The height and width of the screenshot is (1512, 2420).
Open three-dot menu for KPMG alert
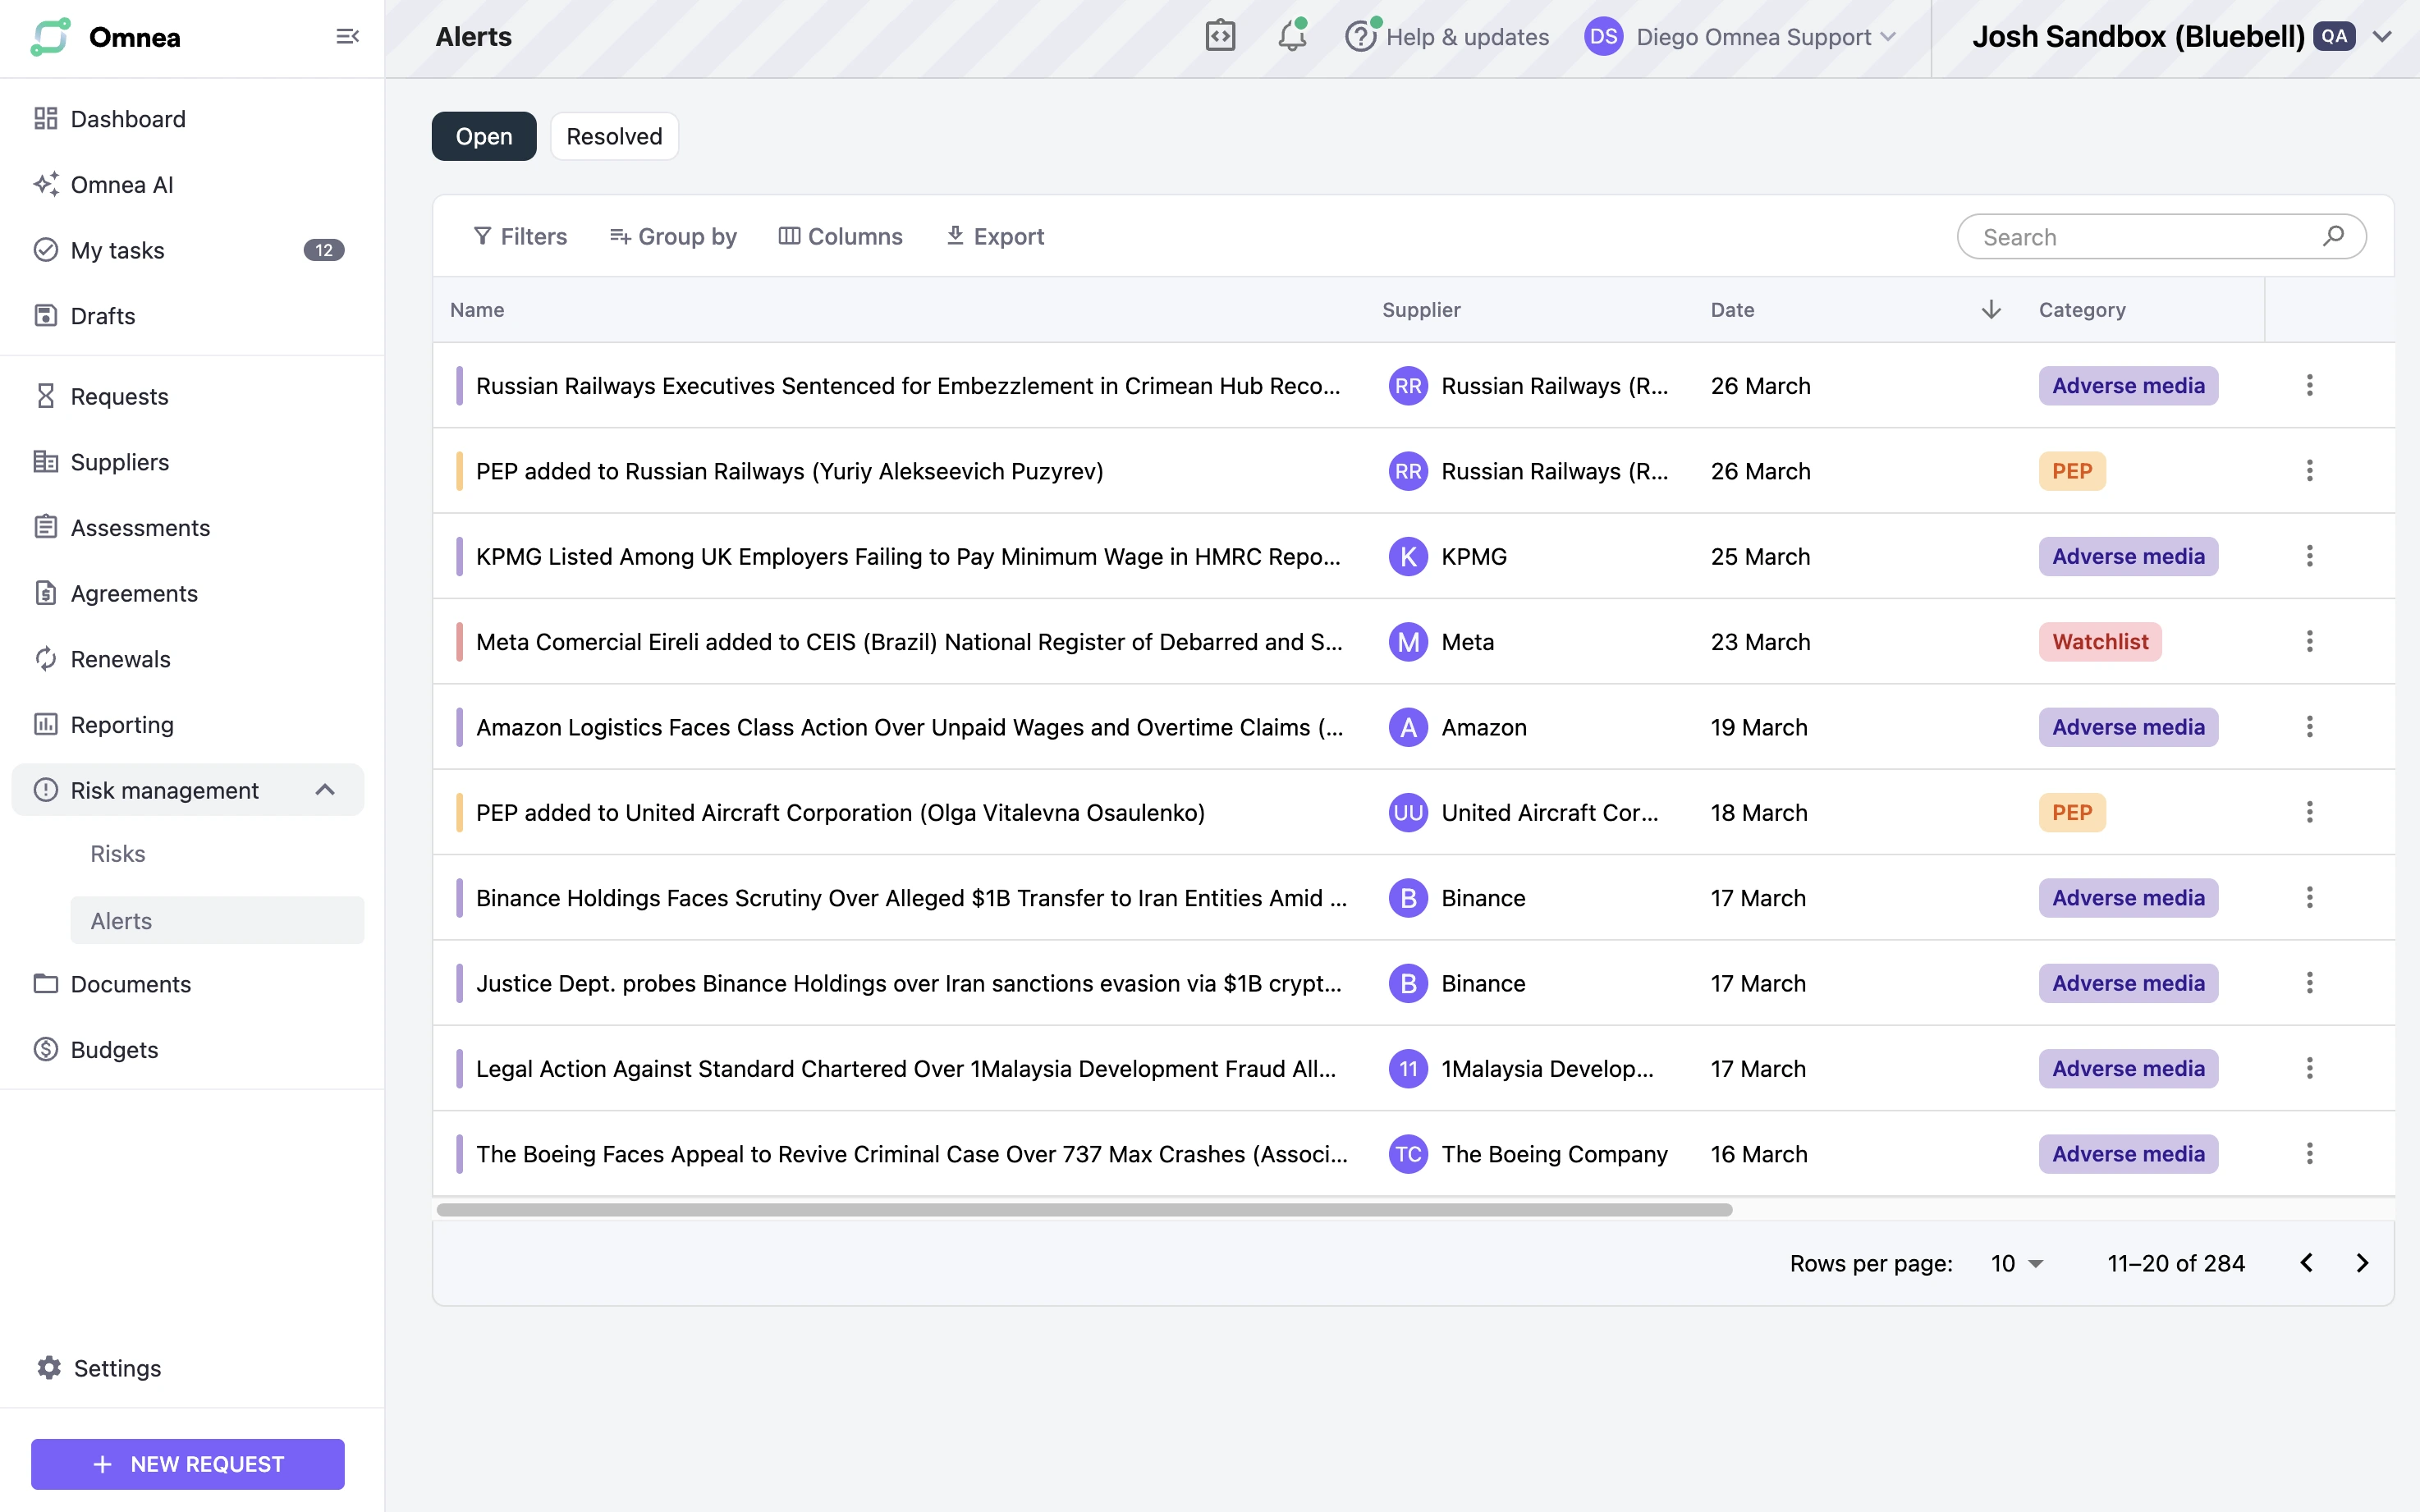(2309, 556)
